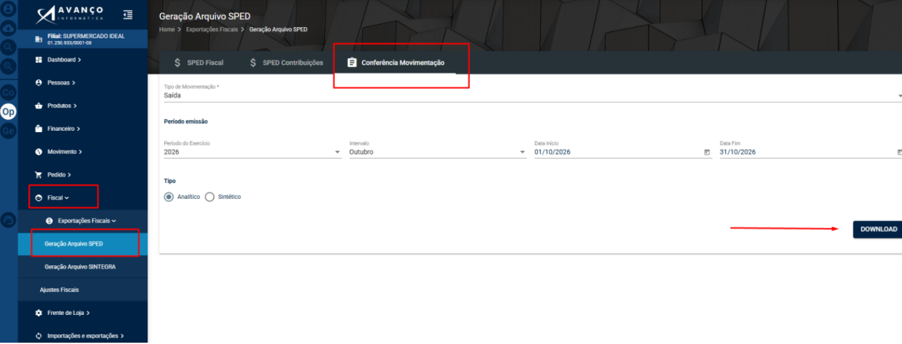Open Ajustes Fiscais menu item
Screen dimensions: 902x344
pos(83,290)
